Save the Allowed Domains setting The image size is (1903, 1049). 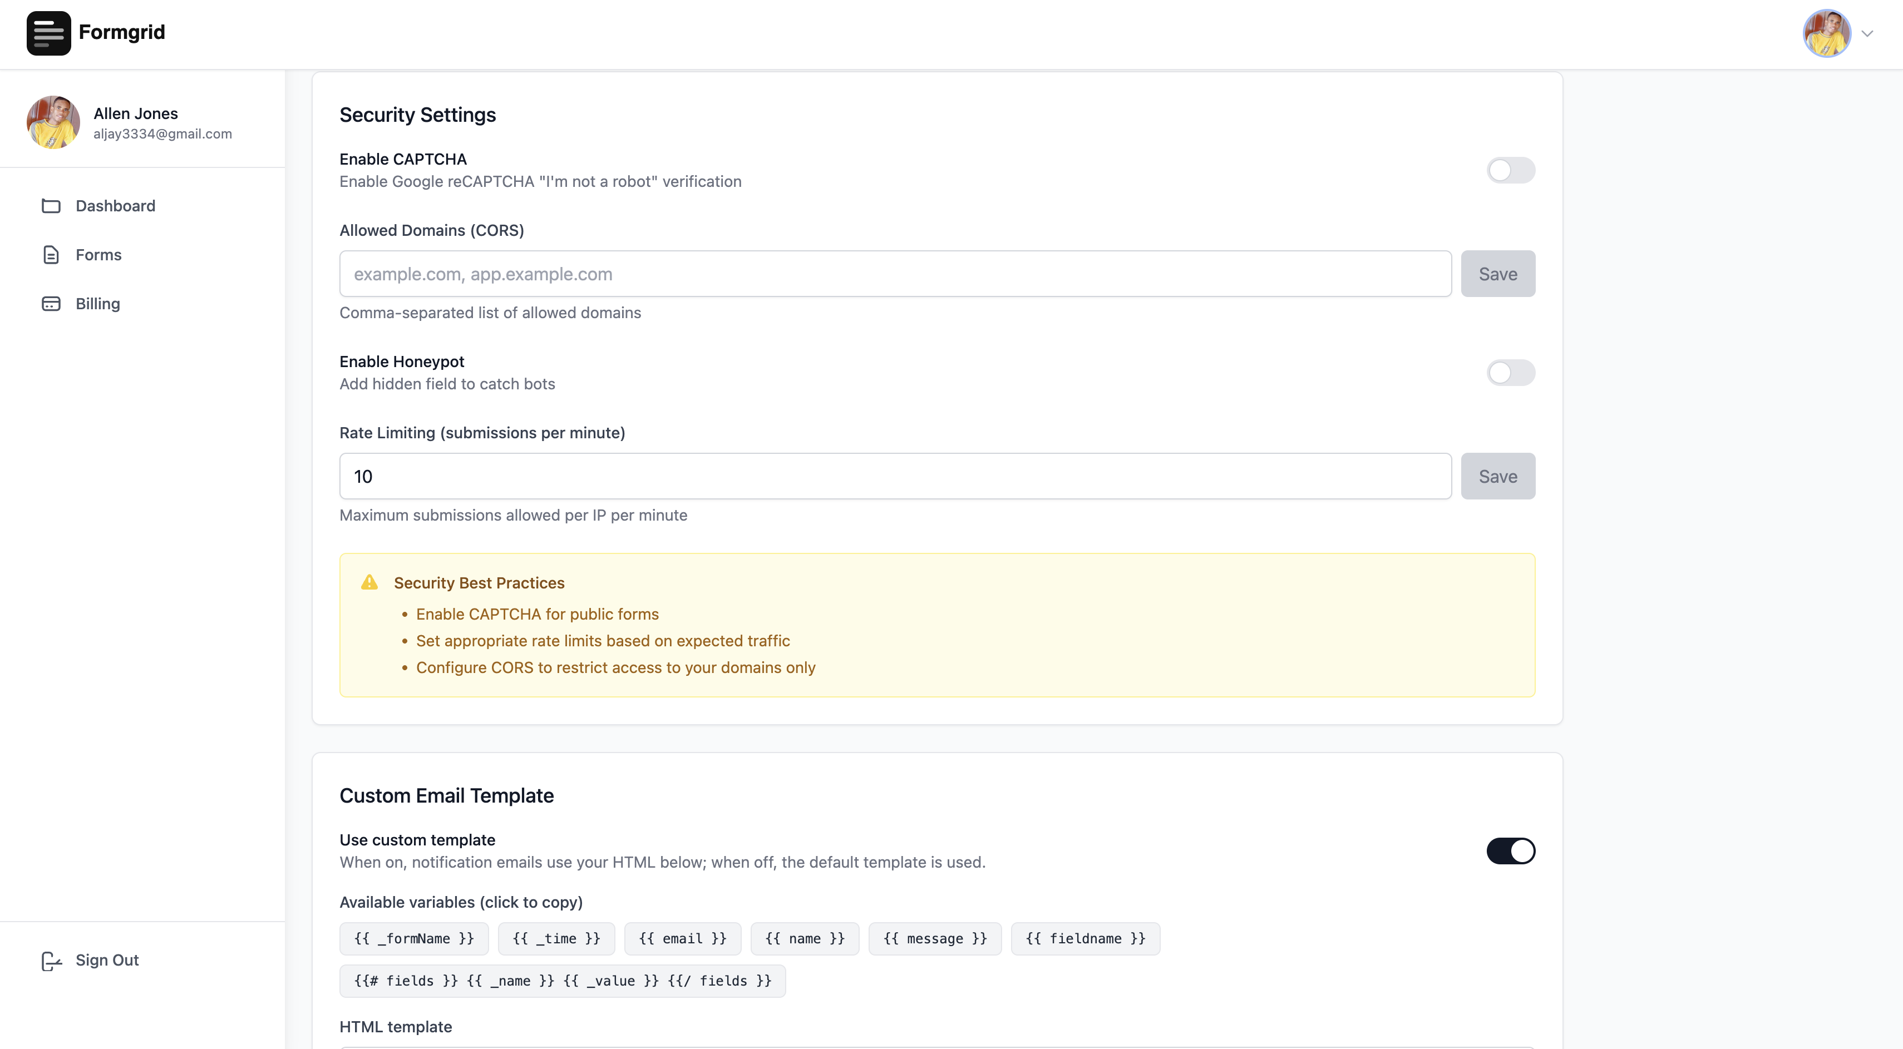[x=1497, y=274]
